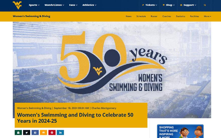This screenshot has height=138, width=221.
Task: Open the Tickets menu
Action: [149, 5]
